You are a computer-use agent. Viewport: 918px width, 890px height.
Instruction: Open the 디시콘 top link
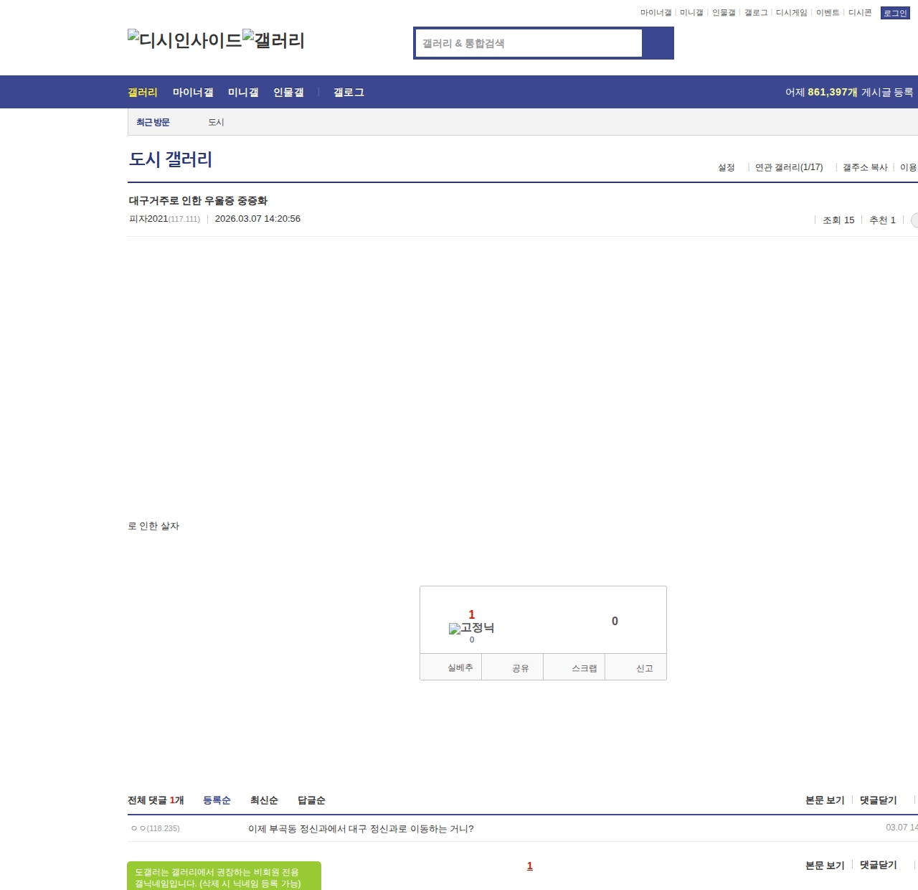coord(860,13)
